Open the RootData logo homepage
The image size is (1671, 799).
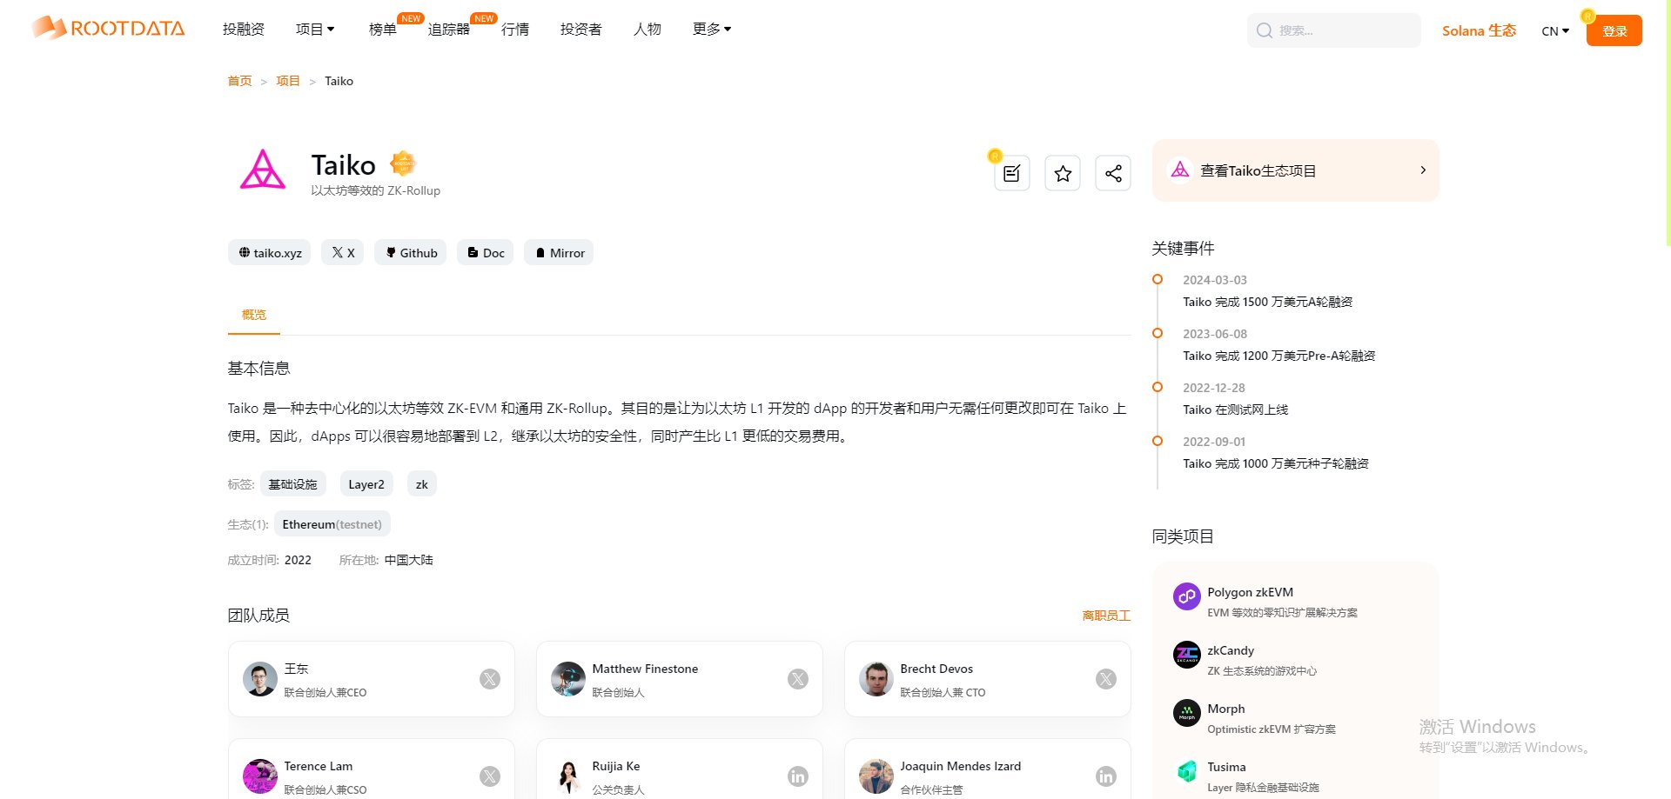pyautogui.click(x=109, y=29)
